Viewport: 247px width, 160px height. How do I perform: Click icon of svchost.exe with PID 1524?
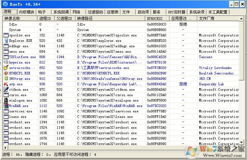click(x=6, y=127)
